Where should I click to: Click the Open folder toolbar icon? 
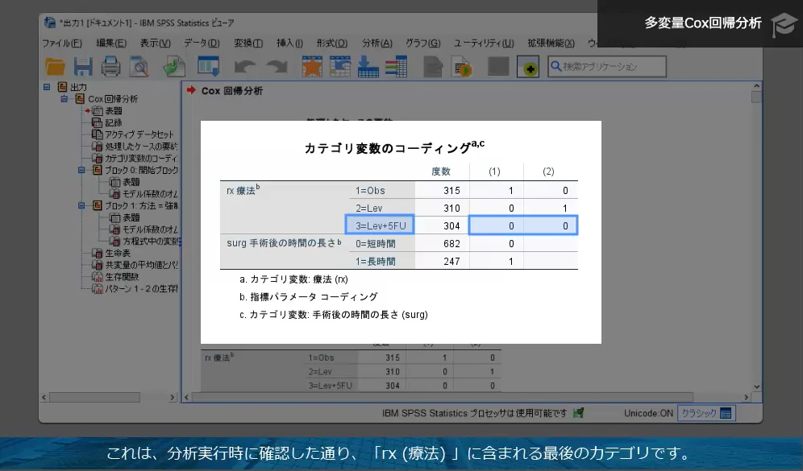(55, 67)
